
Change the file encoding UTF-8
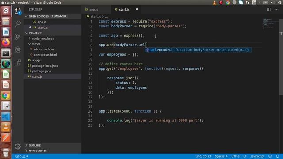pyautogui.click(x=235, y=156)
